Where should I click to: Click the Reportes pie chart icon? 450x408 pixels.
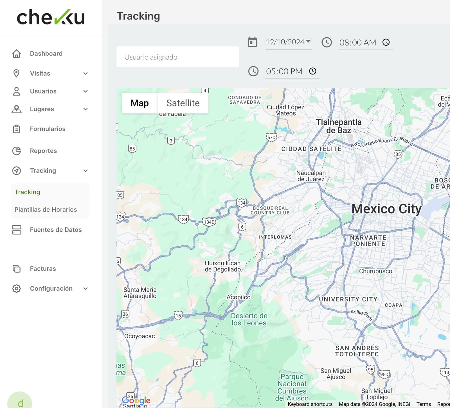tap(17, 151)
